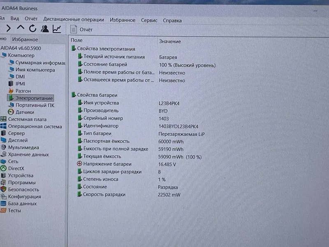Select the AIDA64 v6.60.5900 root node
This screenshot has height=247, width=329.
(x=21, y=48)
